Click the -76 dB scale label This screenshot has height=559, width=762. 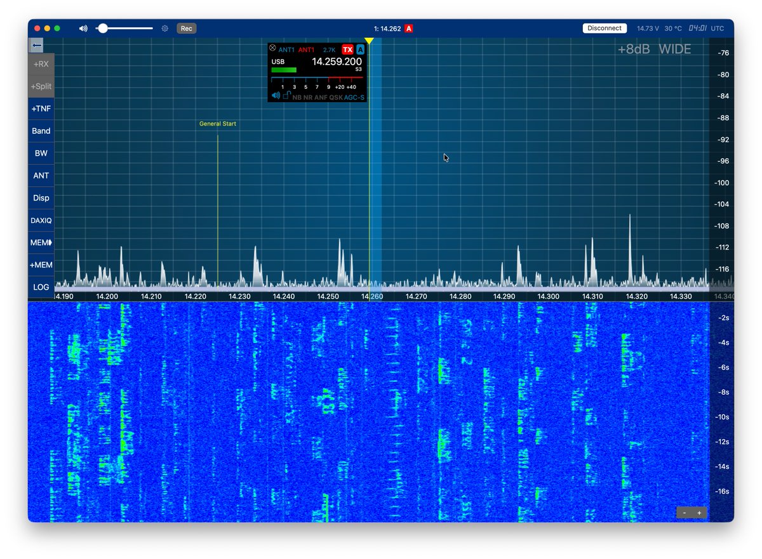(723, 53)
